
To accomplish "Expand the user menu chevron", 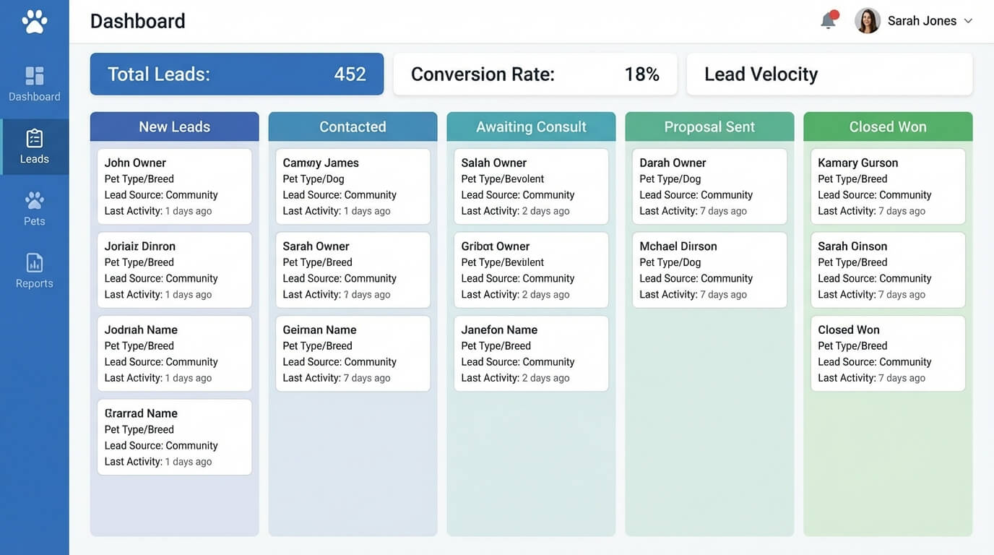I will tap(969, 21).
